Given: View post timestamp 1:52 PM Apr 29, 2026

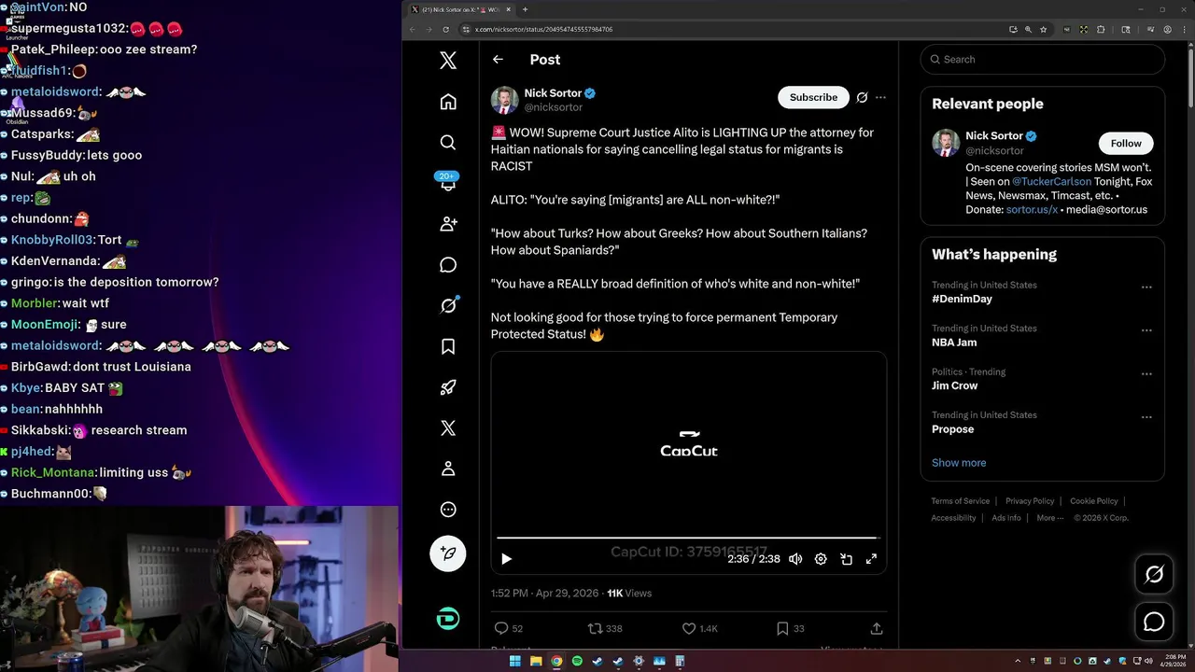Looking at the screenshot, I should pos(544,593).
